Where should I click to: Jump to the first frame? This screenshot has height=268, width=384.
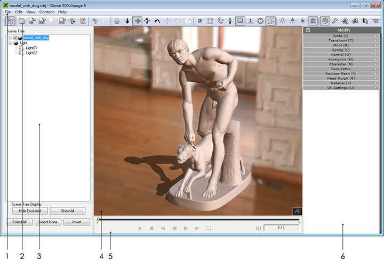163,228
